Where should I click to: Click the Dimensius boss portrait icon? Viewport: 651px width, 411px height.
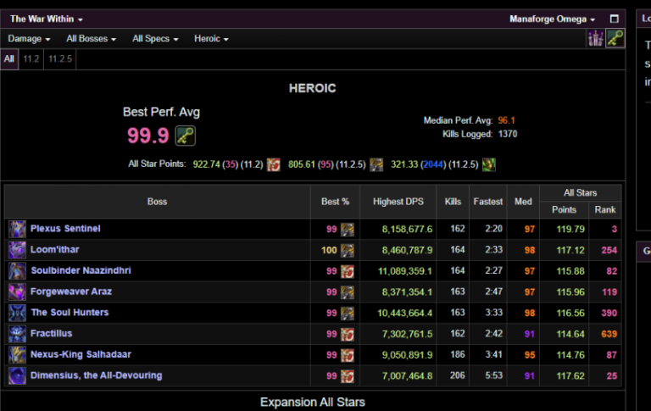pos(18,375)
